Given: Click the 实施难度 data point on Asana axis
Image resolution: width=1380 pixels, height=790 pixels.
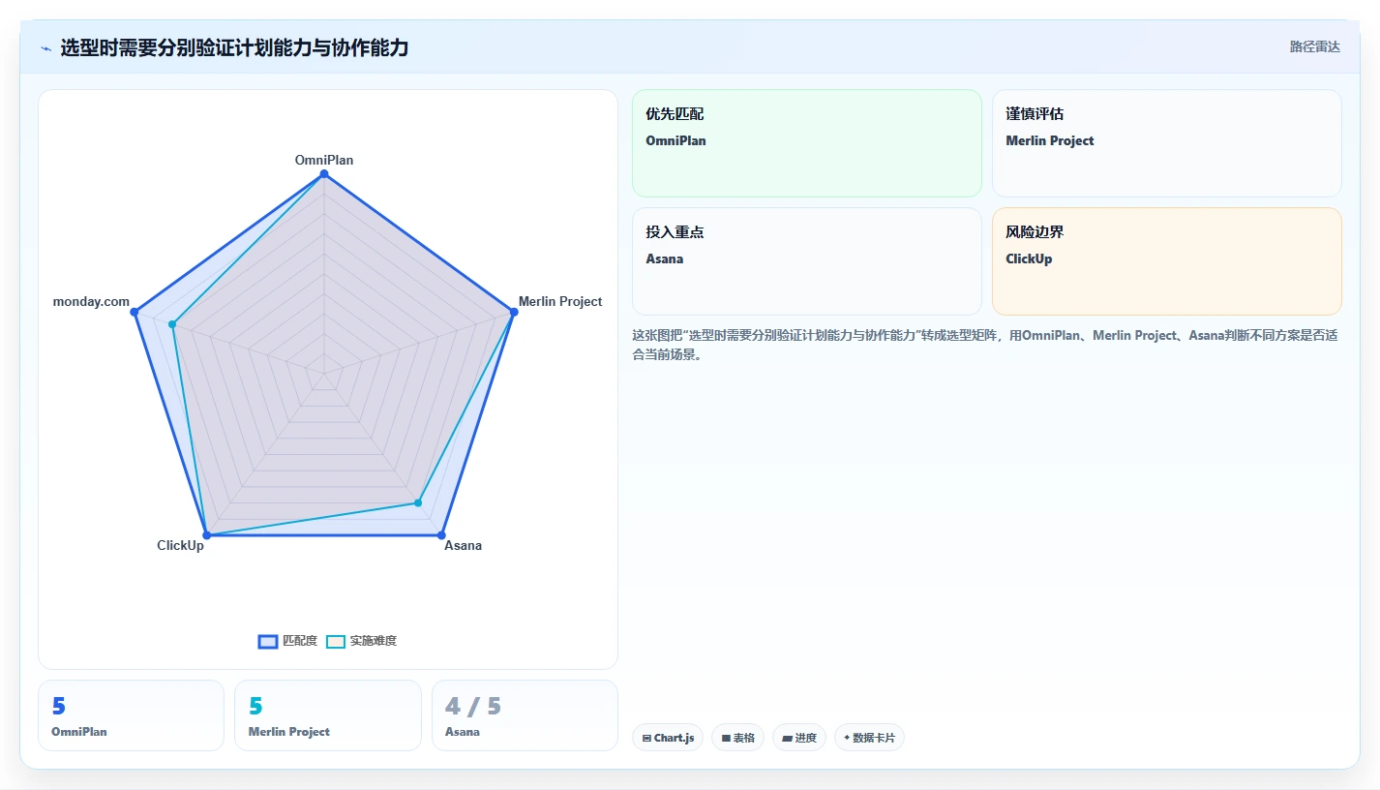Looking at the screenshot, I should [418, 502].
